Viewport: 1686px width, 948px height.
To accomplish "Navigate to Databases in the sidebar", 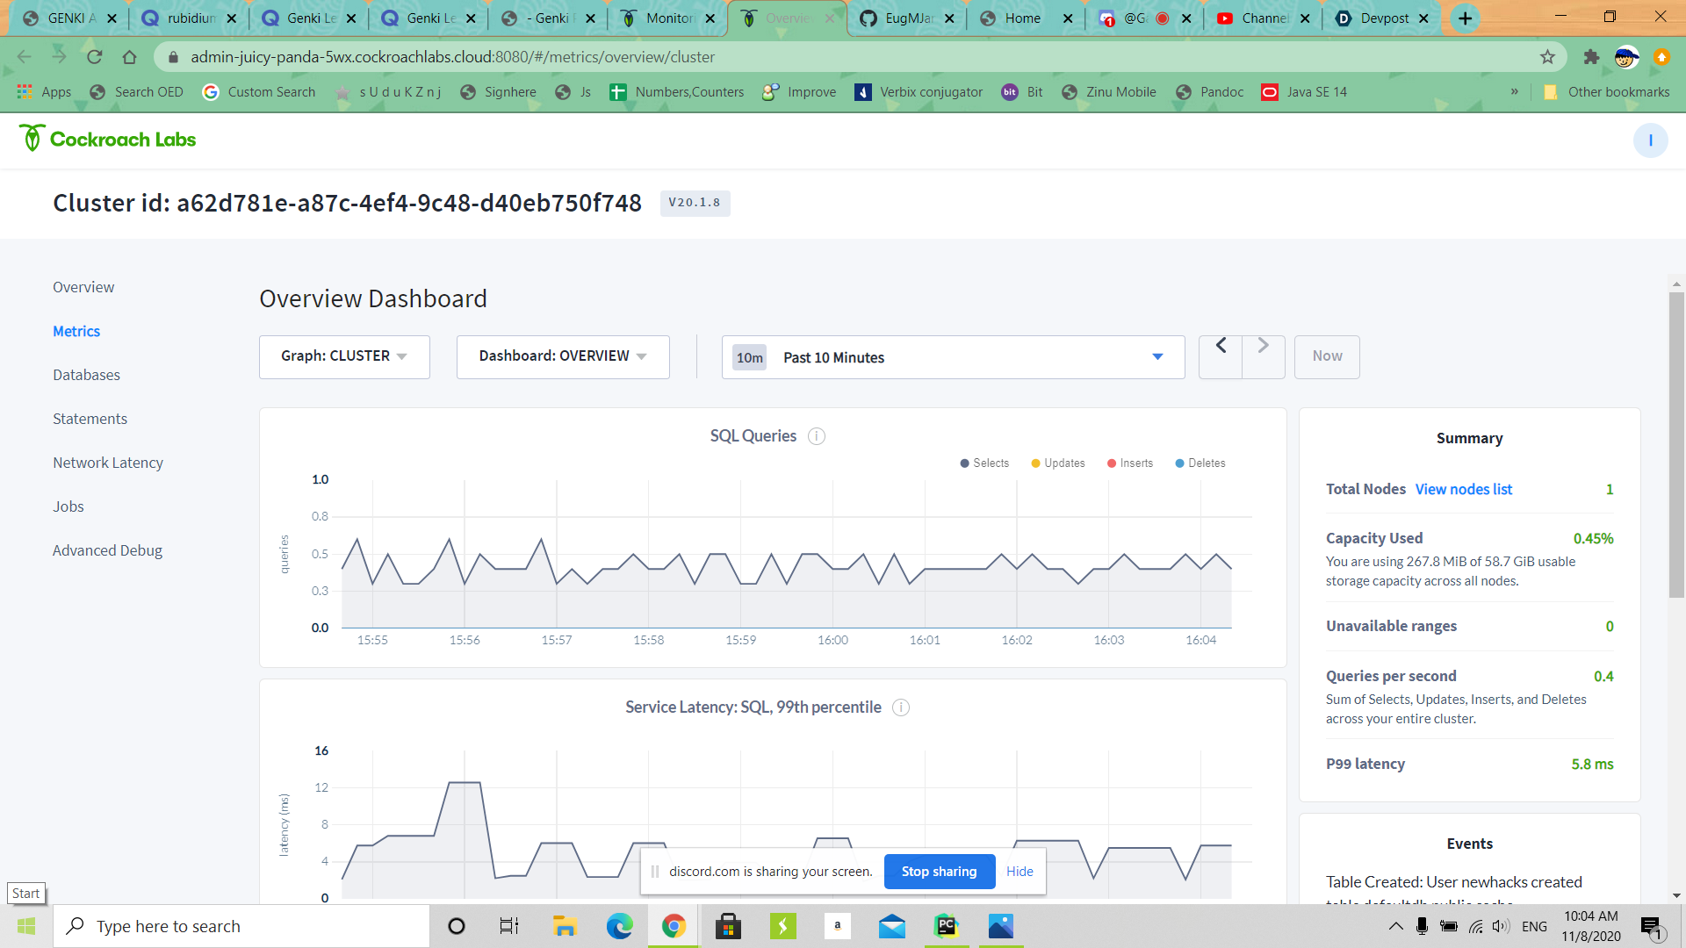I will [86, 375].
